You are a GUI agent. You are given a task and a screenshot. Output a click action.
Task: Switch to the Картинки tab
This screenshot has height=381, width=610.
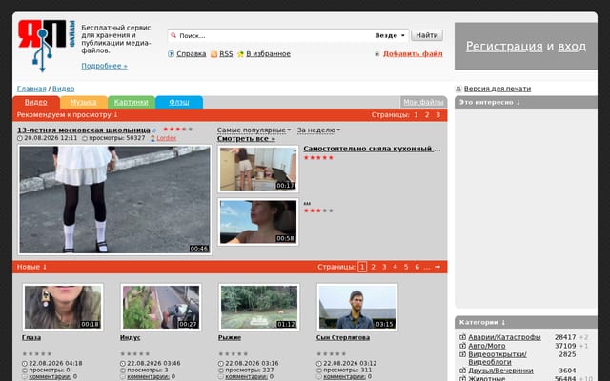pyautogui.click(x=132, y=102)
